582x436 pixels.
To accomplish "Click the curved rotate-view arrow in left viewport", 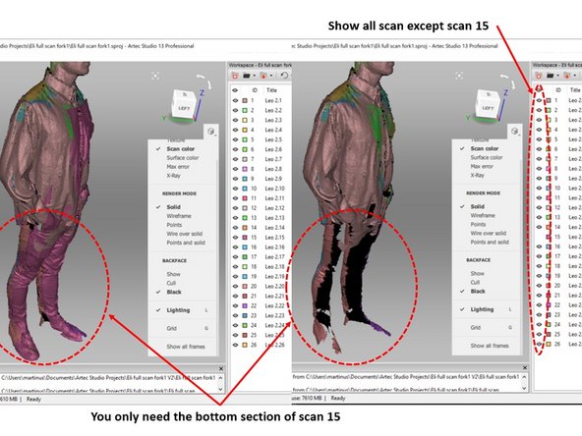I will (204, 81).
